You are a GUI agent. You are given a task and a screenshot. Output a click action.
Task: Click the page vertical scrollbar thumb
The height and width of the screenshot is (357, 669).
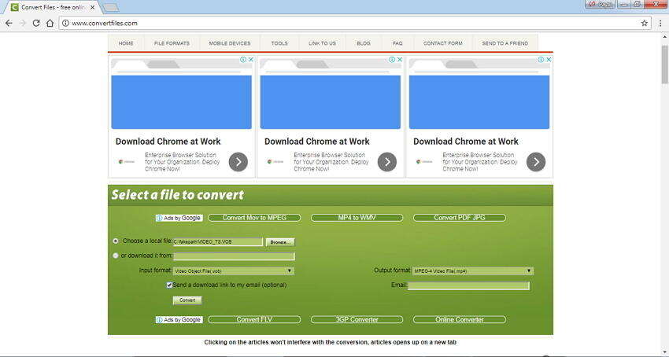click(x=664, y=64)
